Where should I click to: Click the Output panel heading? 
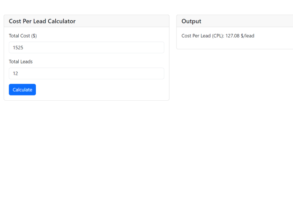click(191, 21)
